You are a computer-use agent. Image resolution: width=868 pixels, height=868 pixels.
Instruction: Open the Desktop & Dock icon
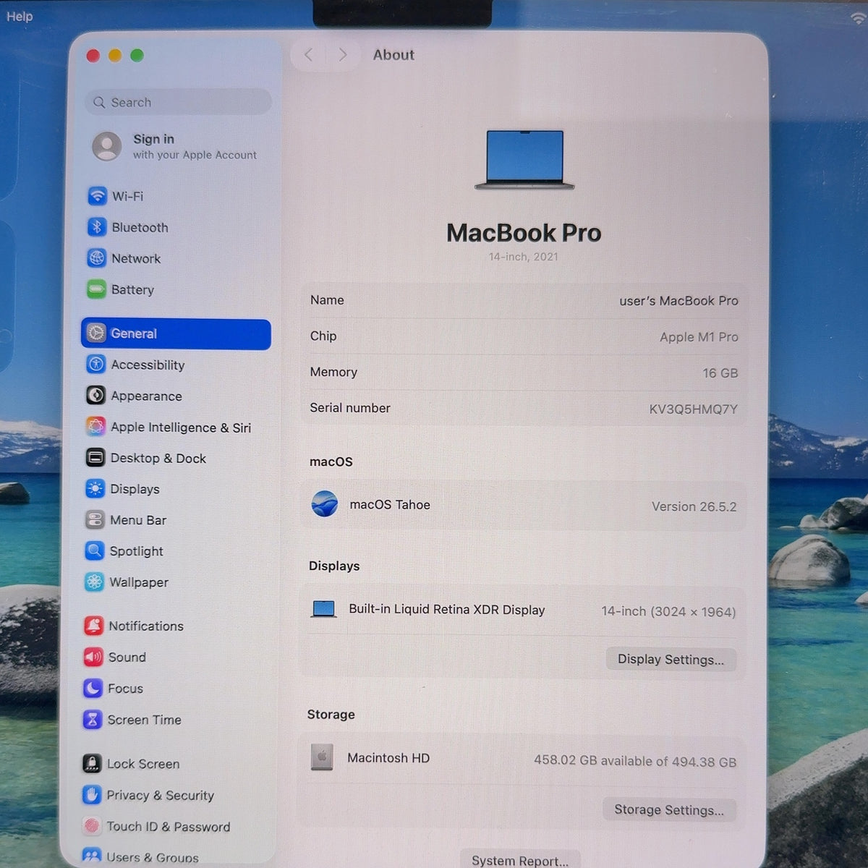95,458
